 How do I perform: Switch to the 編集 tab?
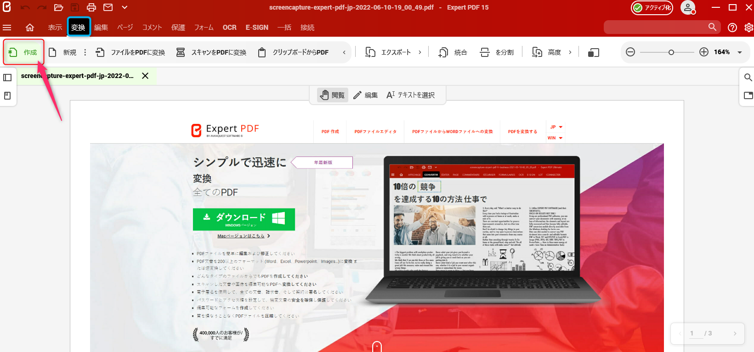coord(101,28)
